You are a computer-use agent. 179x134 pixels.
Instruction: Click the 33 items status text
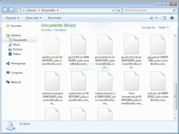pos(25,124)
